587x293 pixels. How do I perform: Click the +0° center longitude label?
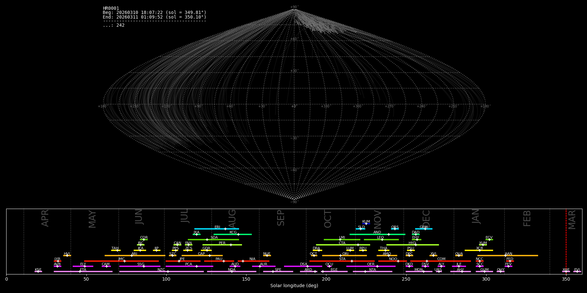[x=294, y=106]
